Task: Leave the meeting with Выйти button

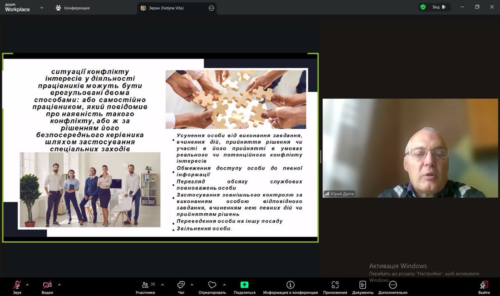Action: 484,287
